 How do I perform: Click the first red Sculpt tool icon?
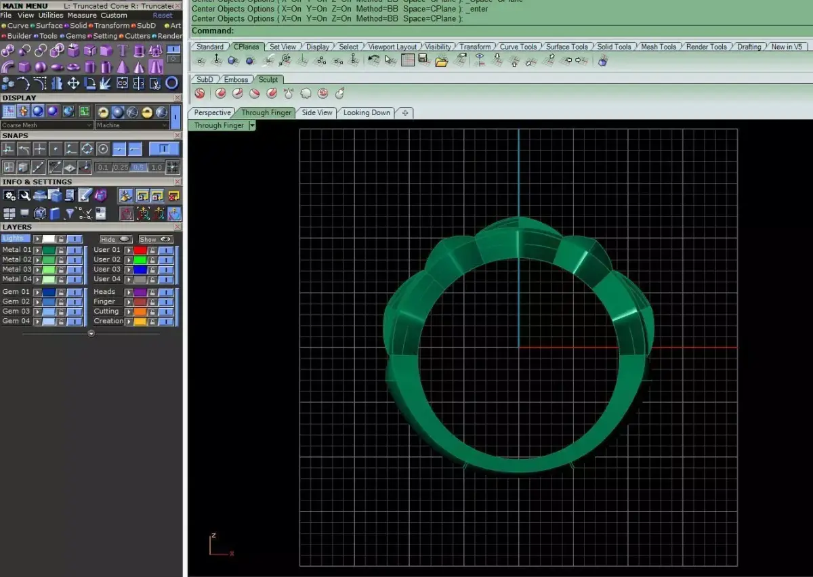pos(200,93)
